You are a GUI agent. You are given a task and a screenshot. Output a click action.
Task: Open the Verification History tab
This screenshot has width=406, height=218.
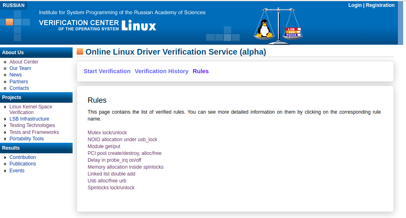(161, 71)
